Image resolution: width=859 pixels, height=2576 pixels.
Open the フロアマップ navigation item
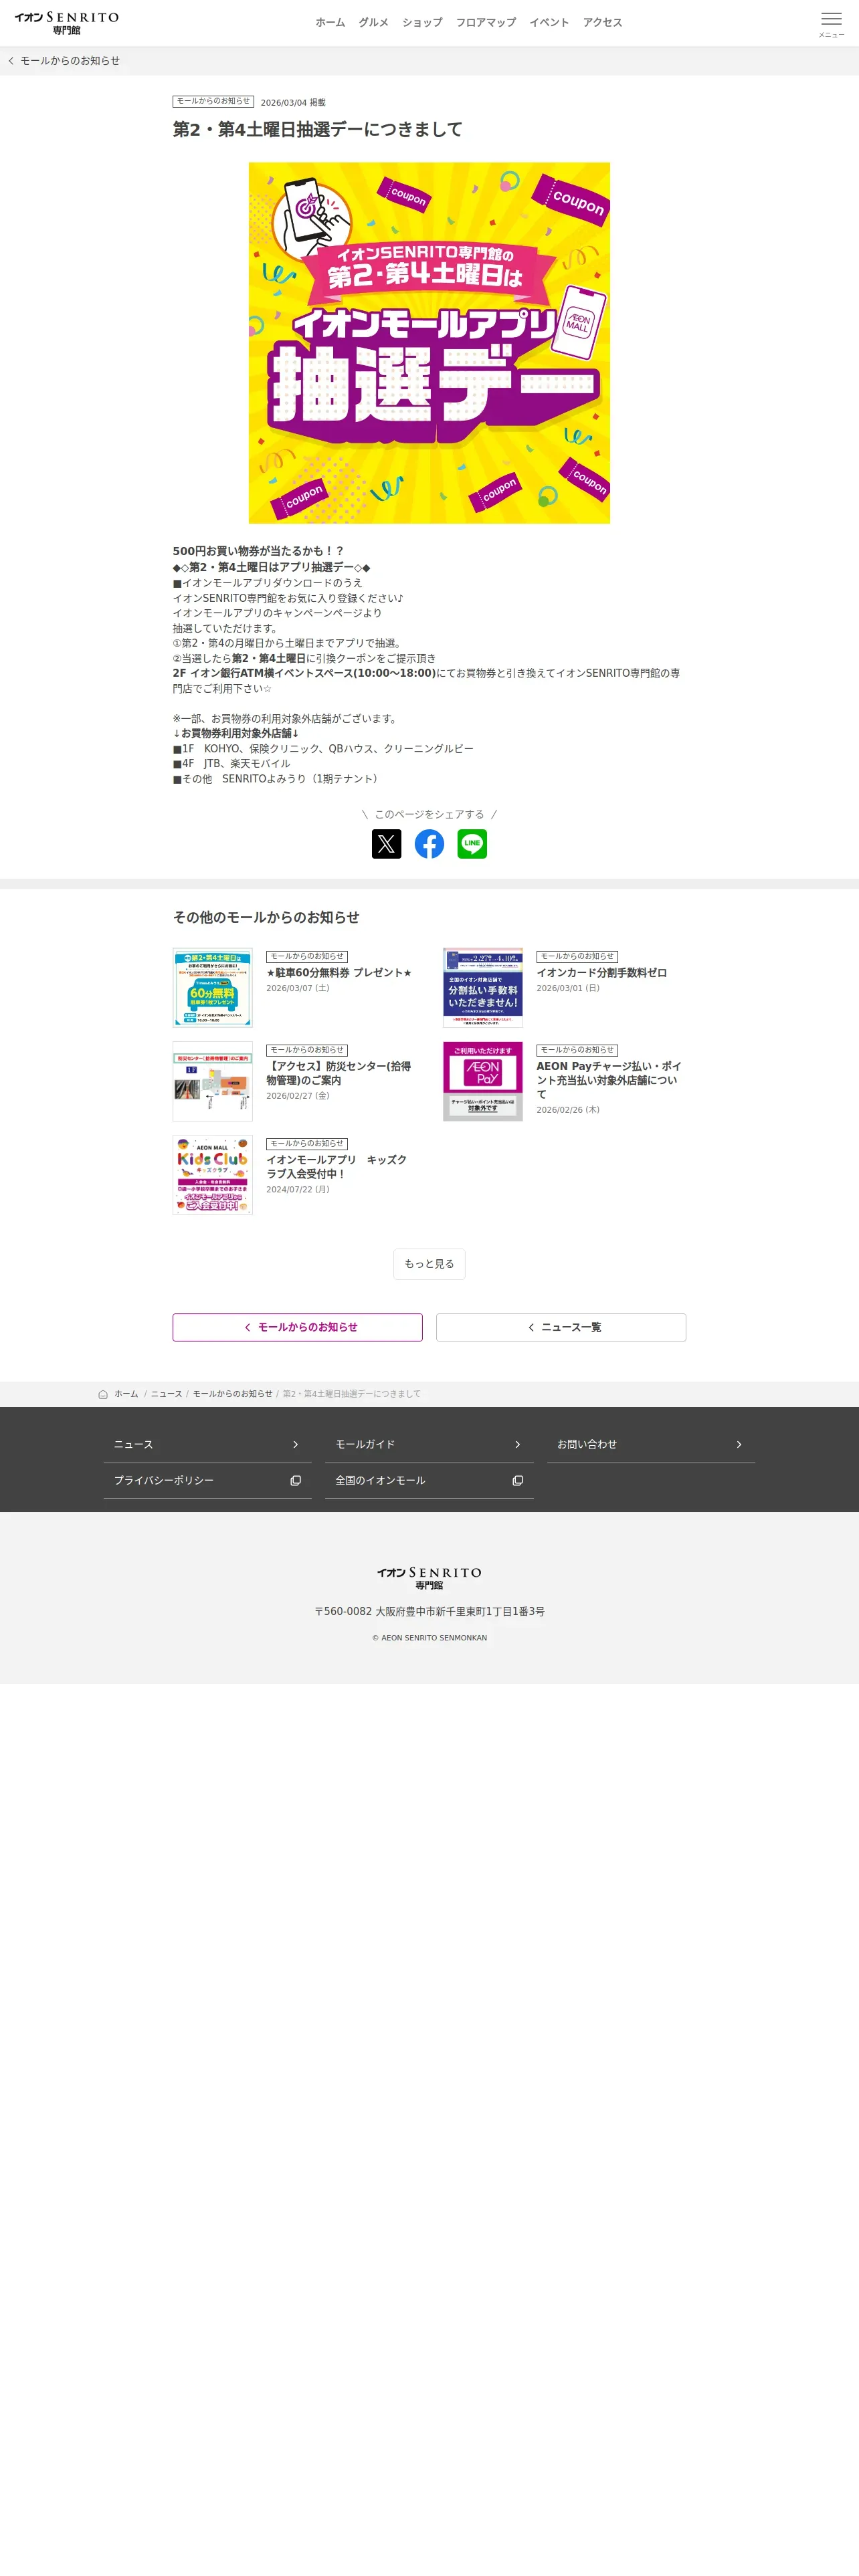tap(486, 23)
